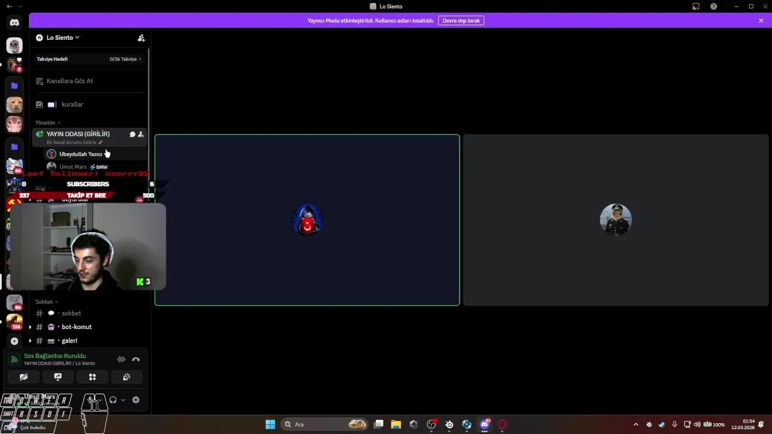
Task: Open Opera GX from the taskbar
Action: pos(502,424)
